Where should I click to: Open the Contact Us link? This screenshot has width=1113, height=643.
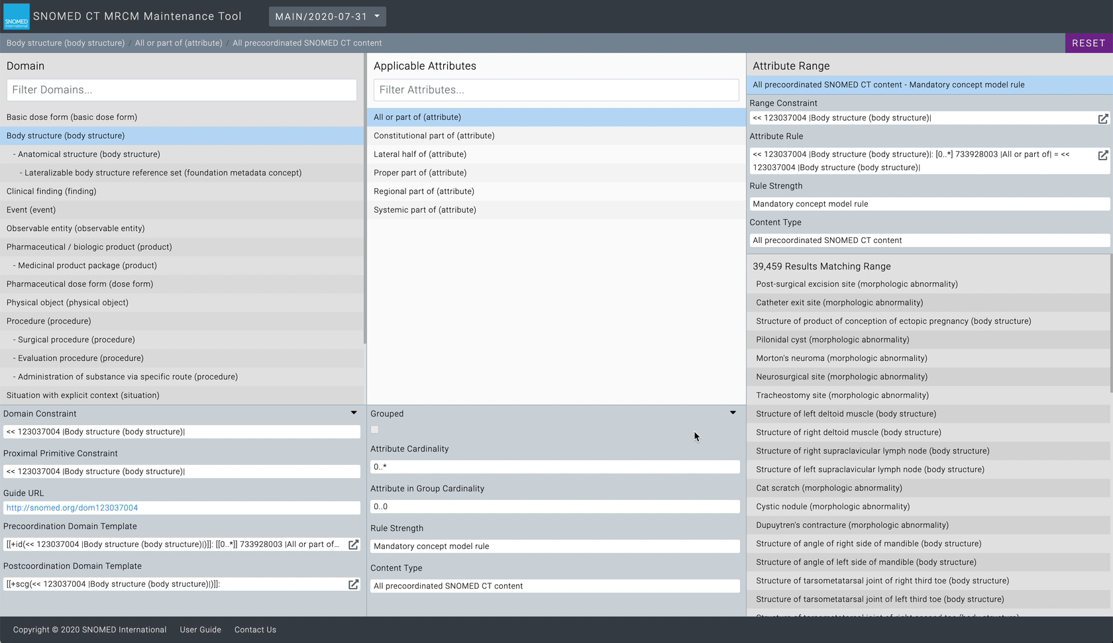[x=255, y=630]
